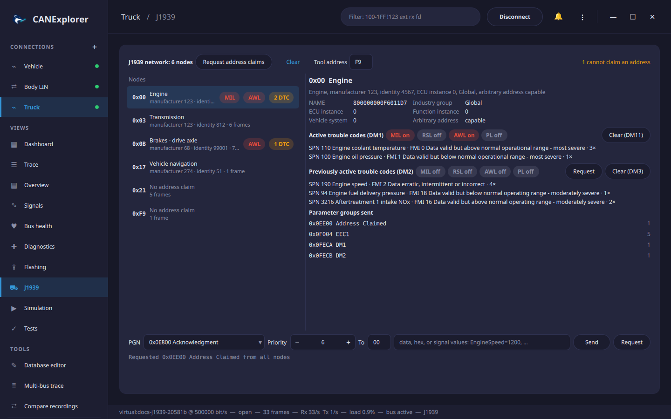Click the Flashing upload icon
The image size is (671, 419).
pos(14,267)
